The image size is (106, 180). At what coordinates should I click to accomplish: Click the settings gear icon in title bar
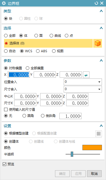[x=4, y=3]
